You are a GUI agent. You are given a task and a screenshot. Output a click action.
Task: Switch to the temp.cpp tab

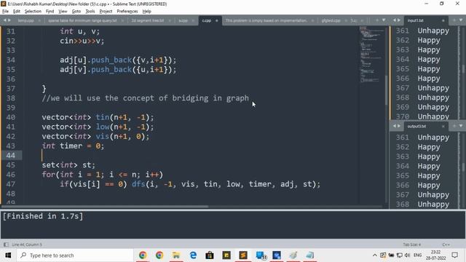(x=26, y=20)
